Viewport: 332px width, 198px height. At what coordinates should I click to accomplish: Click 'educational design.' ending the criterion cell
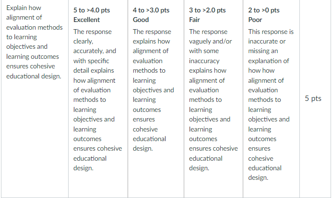coord(34,76)
